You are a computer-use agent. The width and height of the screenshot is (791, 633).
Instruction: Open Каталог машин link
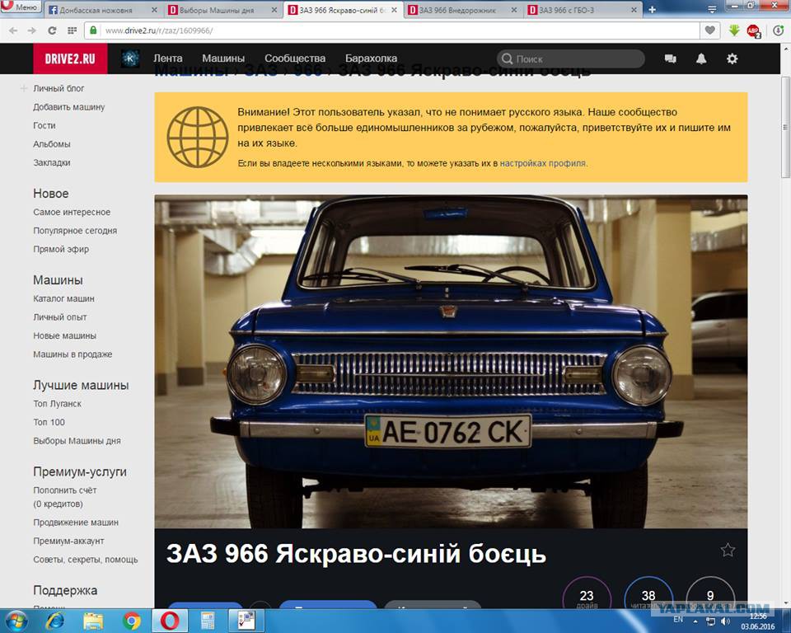coord(63,299)
